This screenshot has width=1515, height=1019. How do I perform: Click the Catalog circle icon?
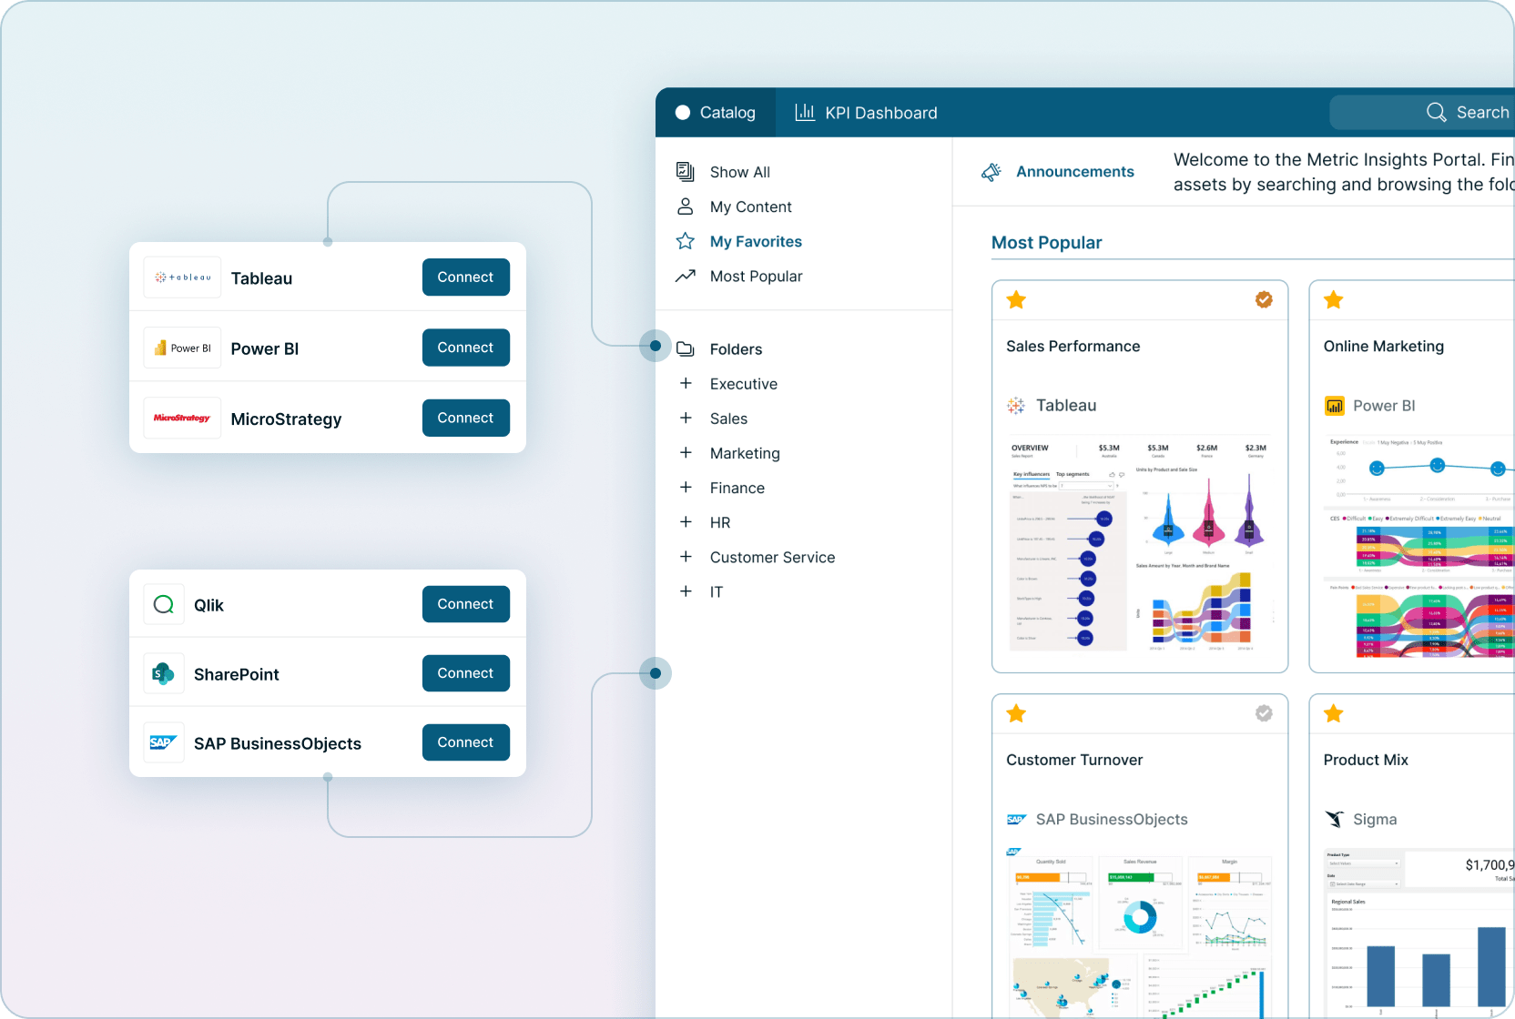point(683,113)
